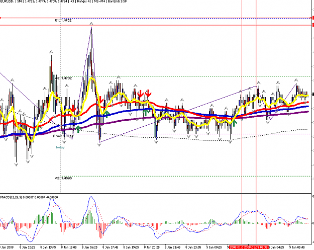Click the '8 Jan 20:25' time axis label
314x250 pixels.
[152, 247]
